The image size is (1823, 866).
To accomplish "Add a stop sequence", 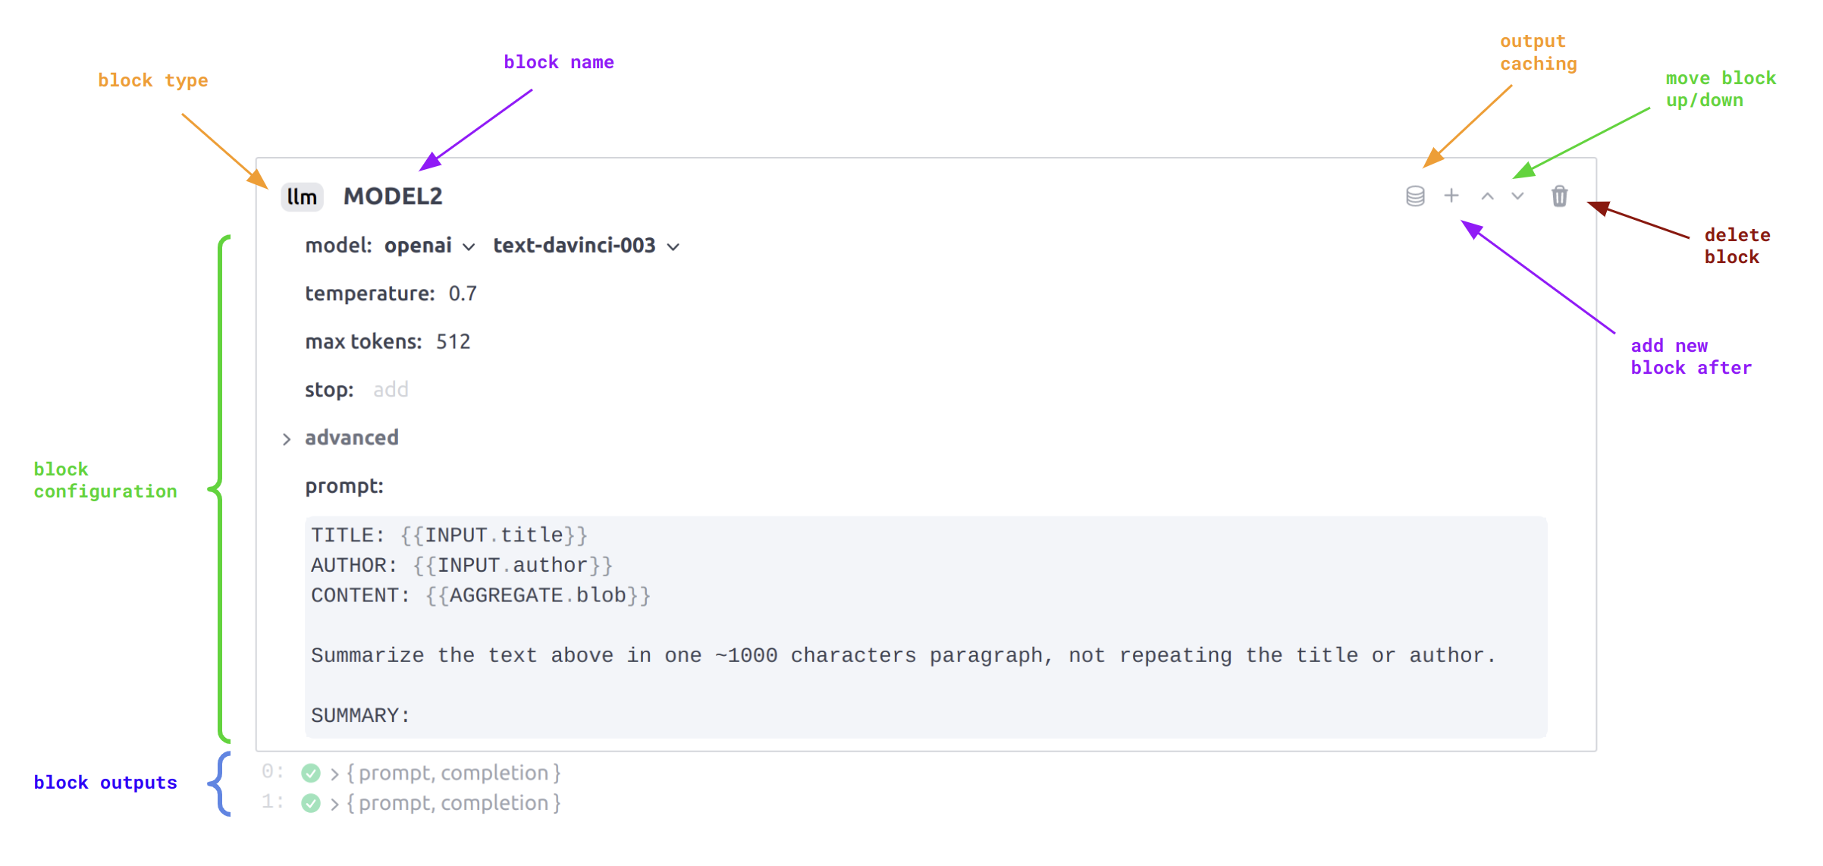I will [x=391, y=389].
